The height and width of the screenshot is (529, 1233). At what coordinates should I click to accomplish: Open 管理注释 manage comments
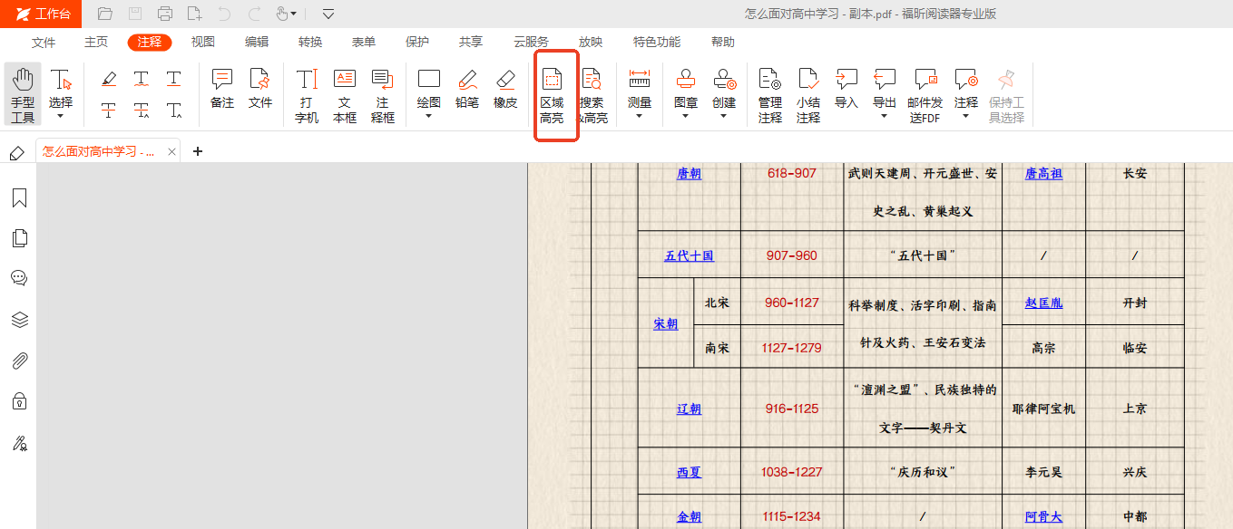tap(770, 95)
